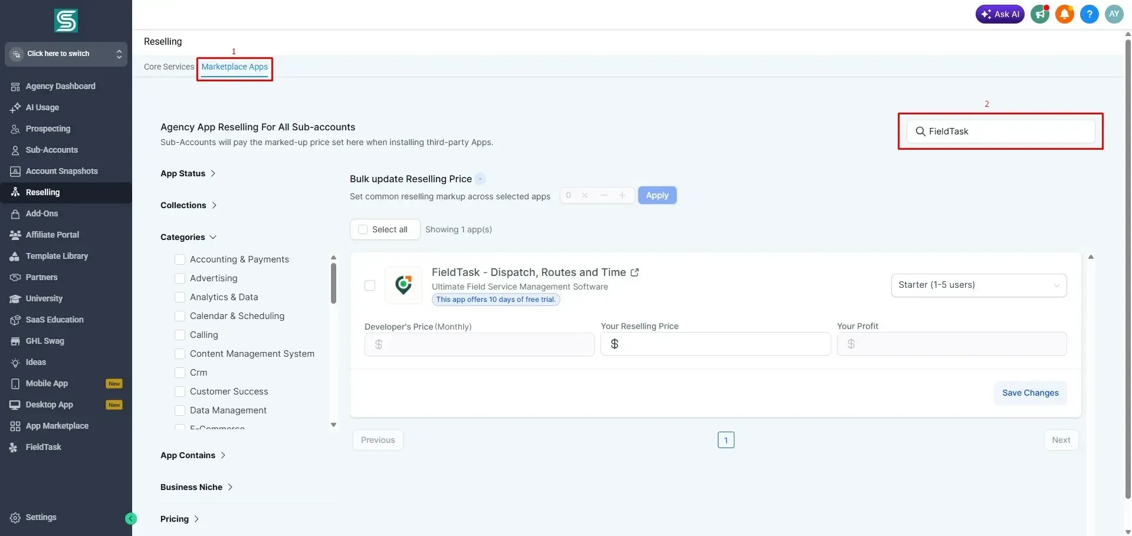This screenshot has height=536, width=1132.
Task: Click the FieldTask sidebar icon
Action: click(14, 448)
